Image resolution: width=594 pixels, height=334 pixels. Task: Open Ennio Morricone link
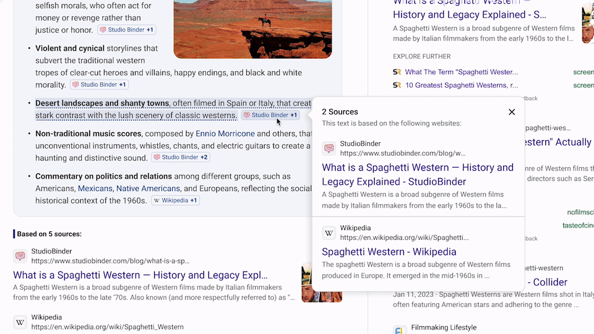point(225,134)
